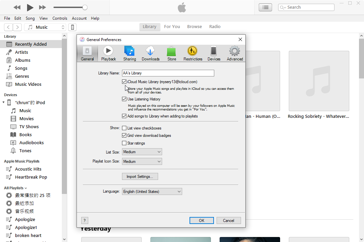Open the Sharing preferences pane

pyautogui.click(x=129, y=53)
